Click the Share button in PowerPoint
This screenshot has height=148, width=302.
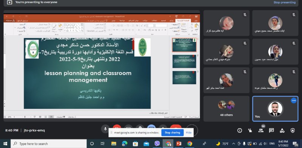pos(10,21)
